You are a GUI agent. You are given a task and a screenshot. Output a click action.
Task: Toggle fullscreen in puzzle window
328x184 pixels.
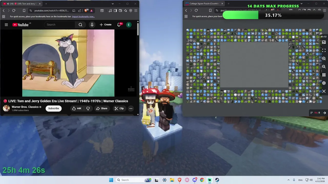coord(324,50)
